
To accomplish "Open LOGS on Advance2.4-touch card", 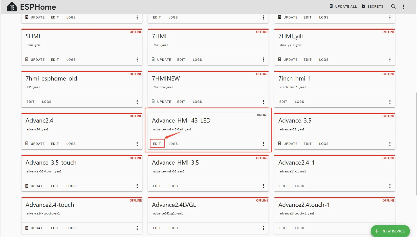I will [71, 228].
